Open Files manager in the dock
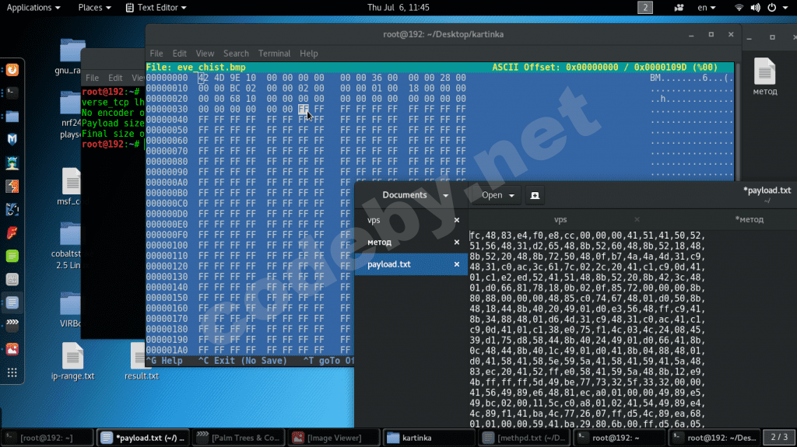 click(x=12, y=117)
